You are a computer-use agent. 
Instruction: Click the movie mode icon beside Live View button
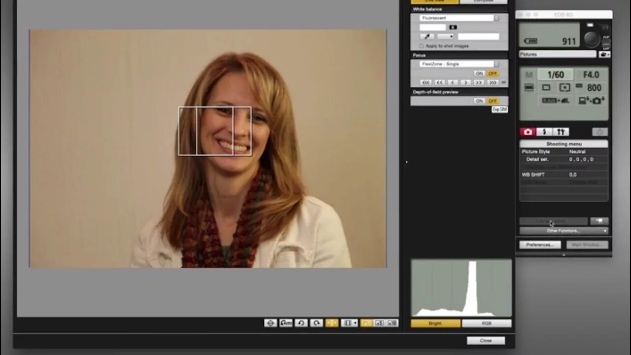click(x=599, y=221)
